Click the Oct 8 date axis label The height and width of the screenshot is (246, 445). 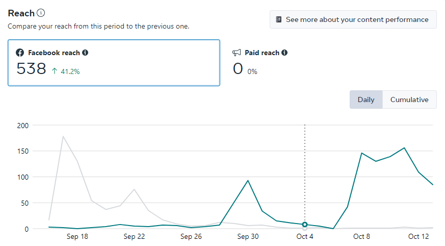click(x=361, y=236)
